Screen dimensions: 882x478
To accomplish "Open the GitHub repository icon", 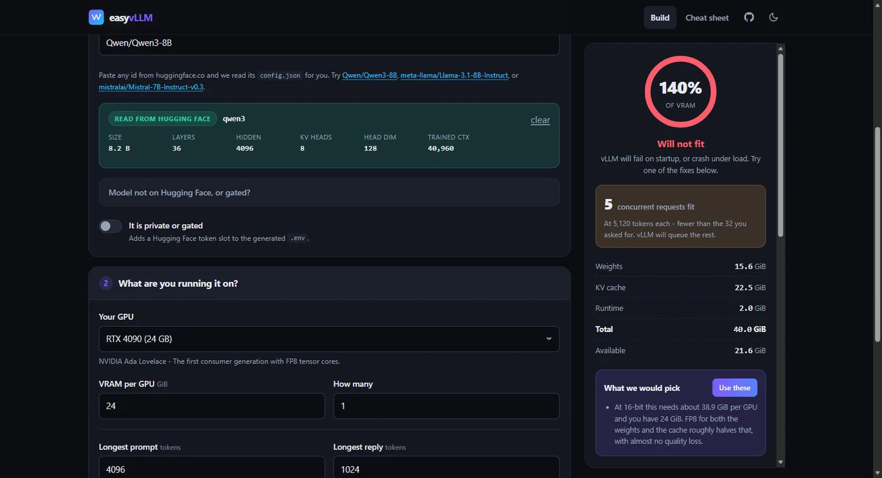I will point(749,17).
